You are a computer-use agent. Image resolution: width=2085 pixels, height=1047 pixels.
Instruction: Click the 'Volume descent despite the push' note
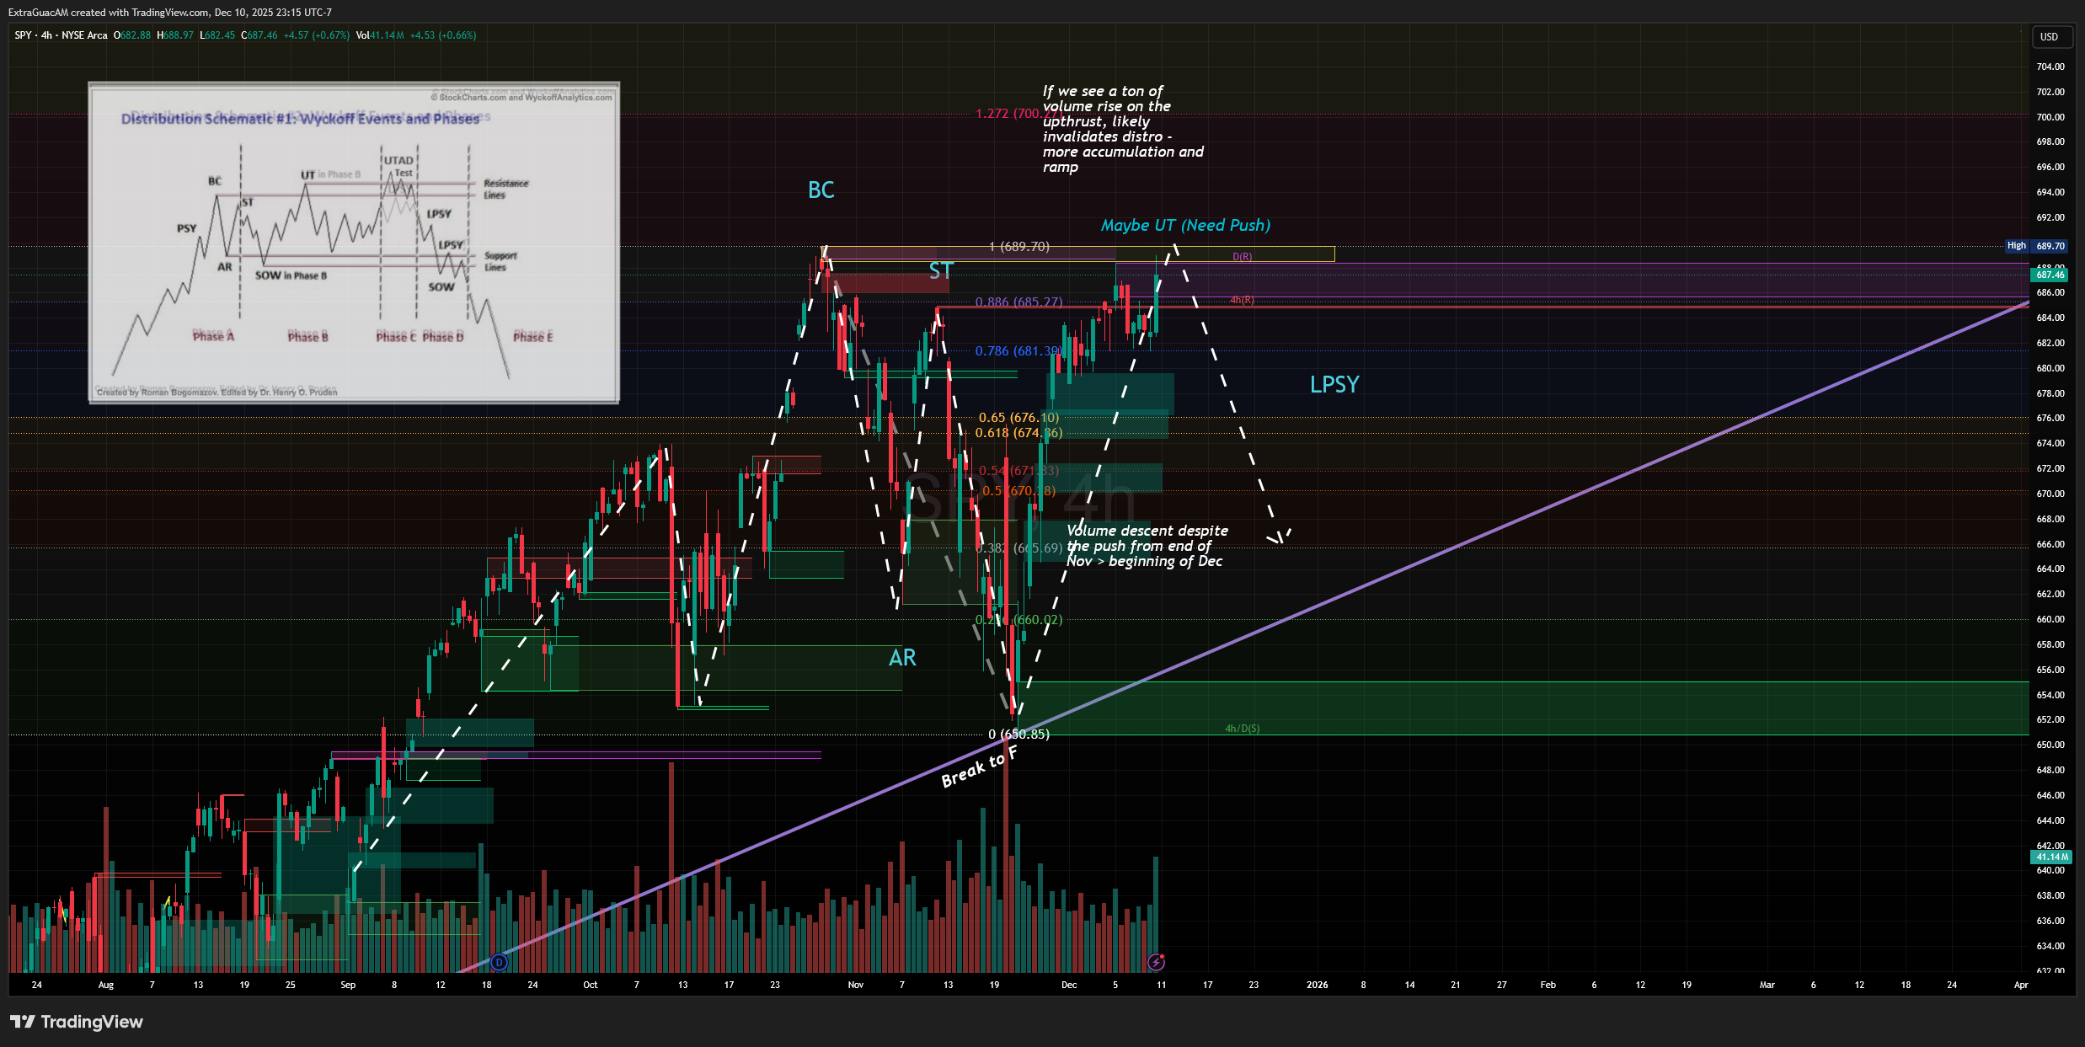(x=1147, y=546)
